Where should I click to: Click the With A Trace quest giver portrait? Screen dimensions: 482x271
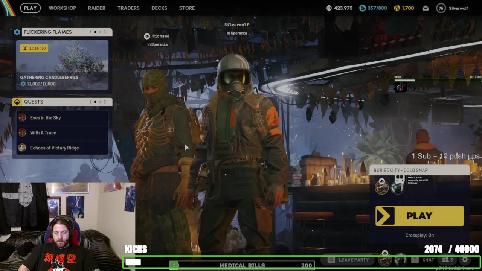[x=22, y=133]
